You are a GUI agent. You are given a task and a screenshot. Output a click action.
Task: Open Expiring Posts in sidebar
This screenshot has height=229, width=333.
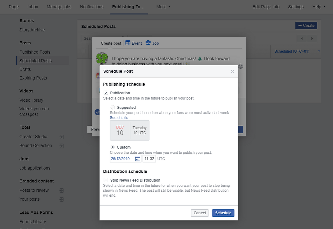tap(33, 78)
